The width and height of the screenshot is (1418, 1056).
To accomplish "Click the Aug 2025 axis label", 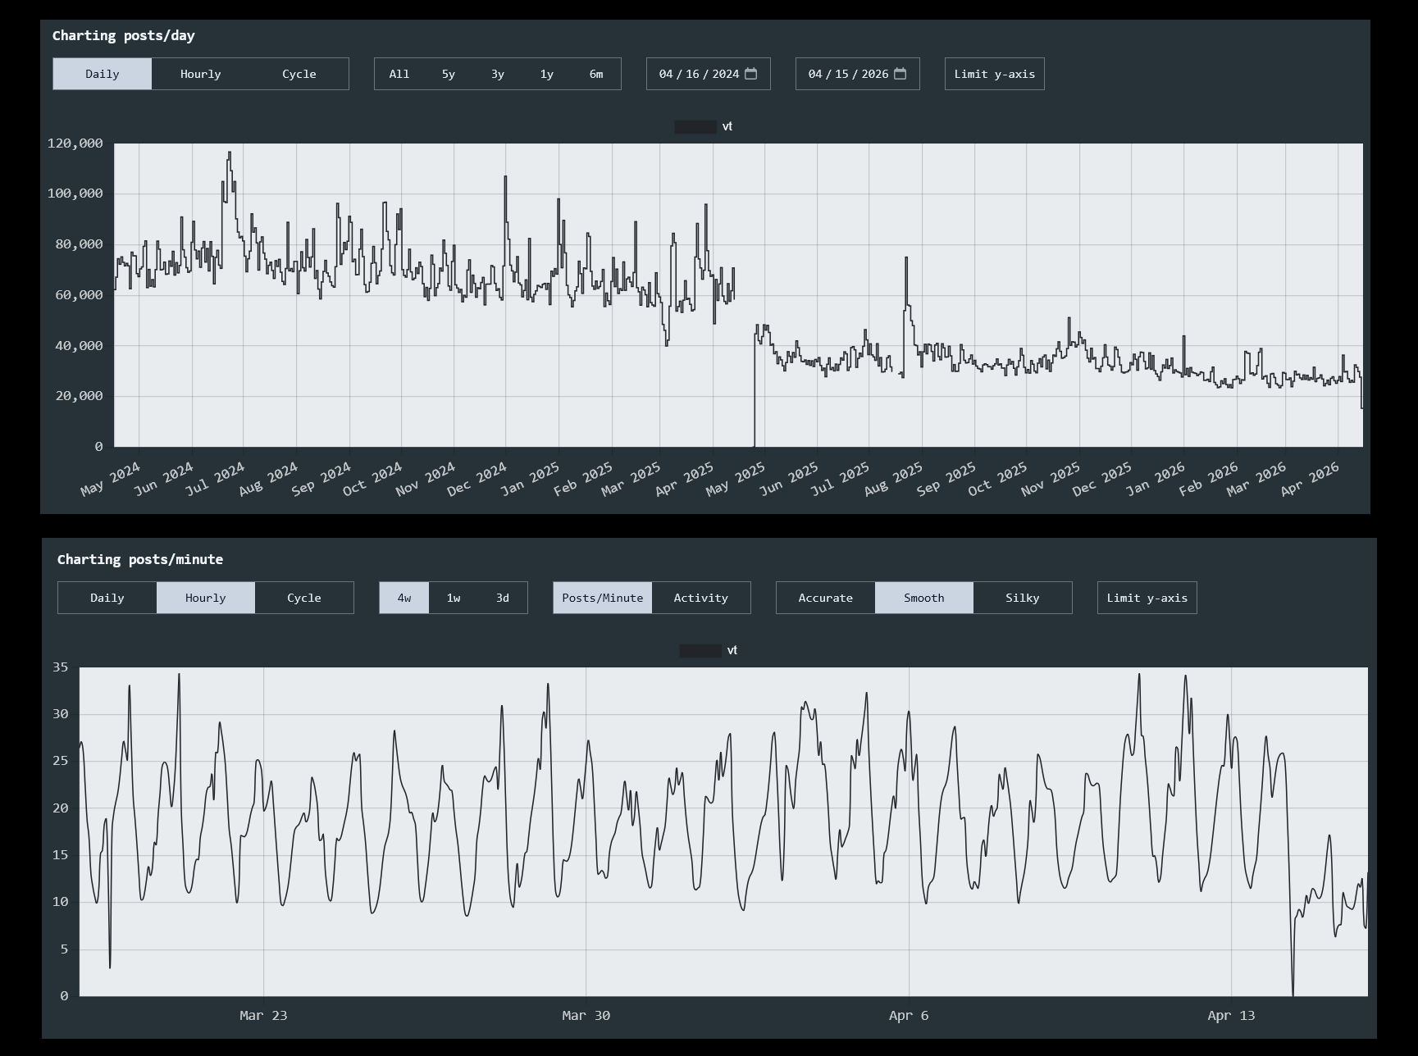I will [894, 479].
